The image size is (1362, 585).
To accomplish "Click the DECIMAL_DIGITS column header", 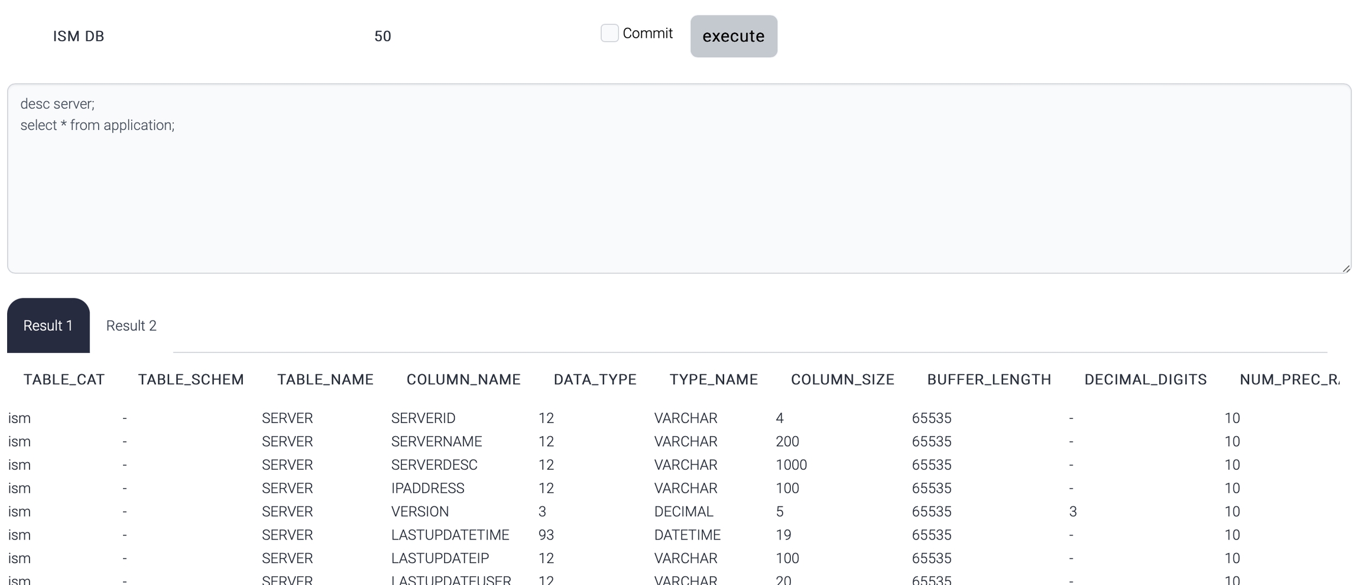I will (x=1145, y=379).
